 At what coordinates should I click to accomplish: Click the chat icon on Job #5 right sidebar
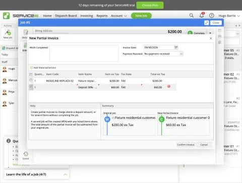coord(220,42)
